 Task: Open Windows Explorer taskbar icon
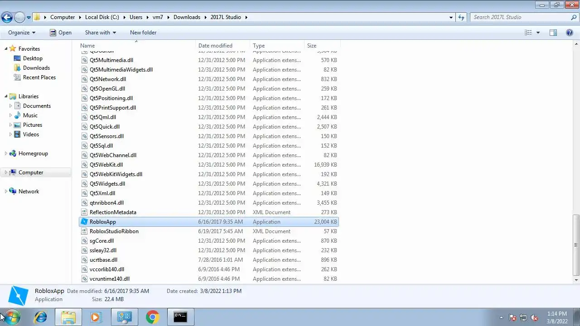68,317
